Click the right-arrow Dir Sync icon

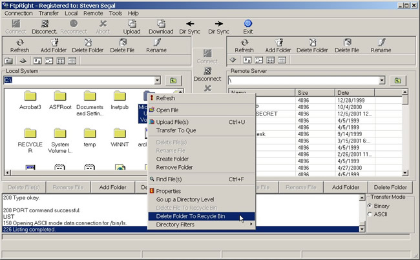[x=219, y=27]
